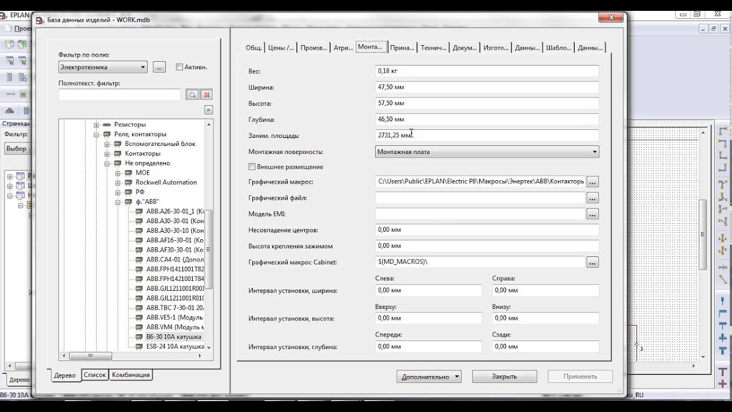This screenshot has width=732, height=412.
Task: Click the parts tree vertical scrollbar
Action: [209, 236]
